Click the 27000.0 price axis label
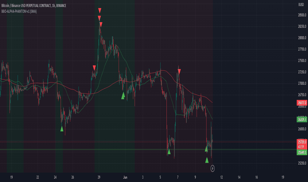The height and width of the screenshot is (182, 308). 302,84
